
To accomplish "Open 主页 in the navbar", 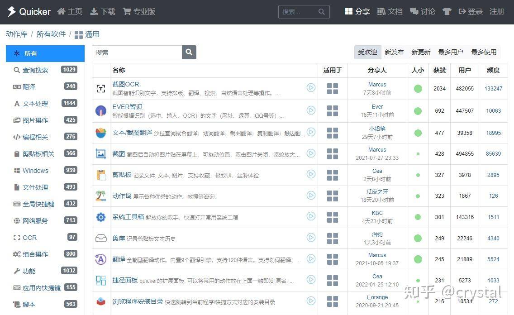I will coord(70,12).
